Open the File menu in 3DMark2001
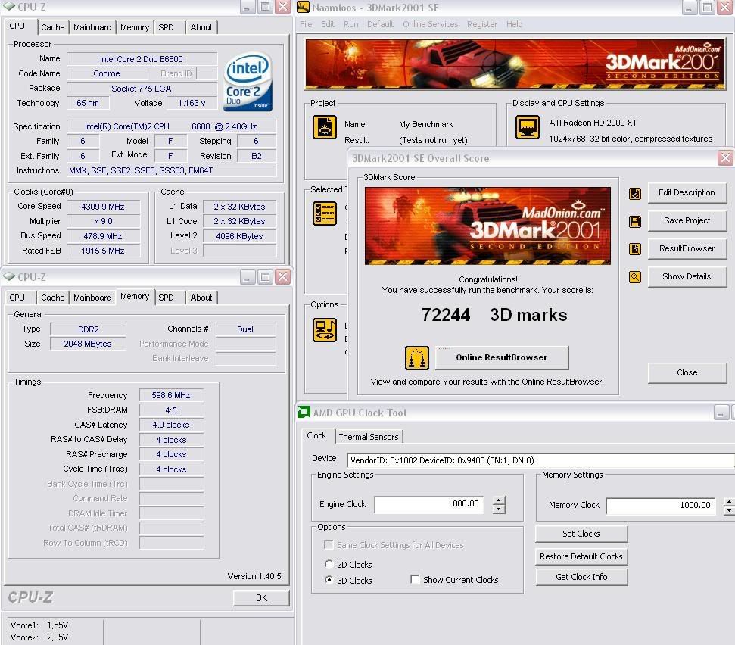Screen dimensions: 735x645 point(306,24)
